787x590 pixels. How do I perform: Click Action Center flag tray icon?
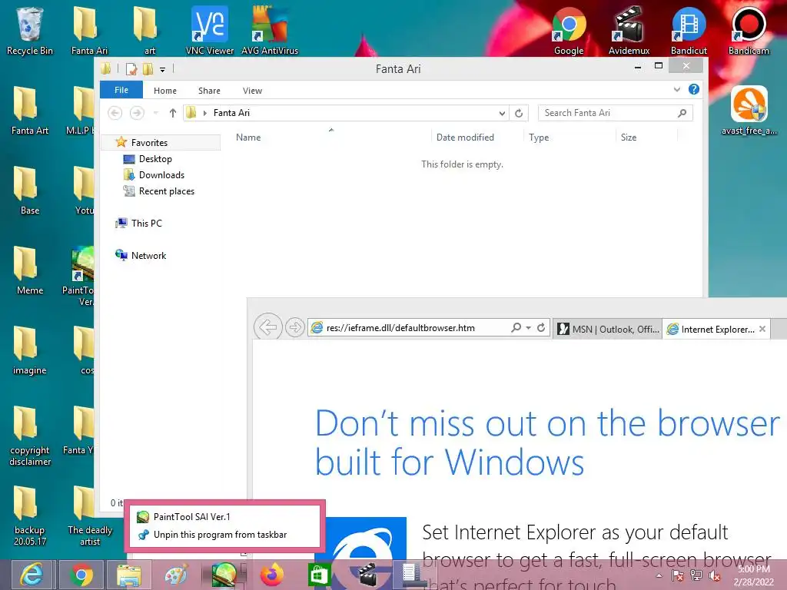tap(678, 576)
